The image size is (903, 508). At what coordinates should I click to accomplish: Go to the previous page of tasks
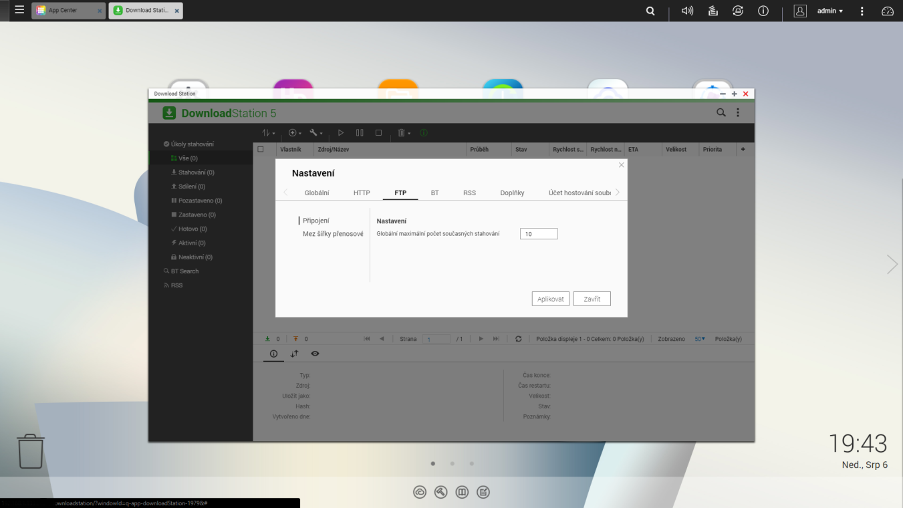[382, 339]
